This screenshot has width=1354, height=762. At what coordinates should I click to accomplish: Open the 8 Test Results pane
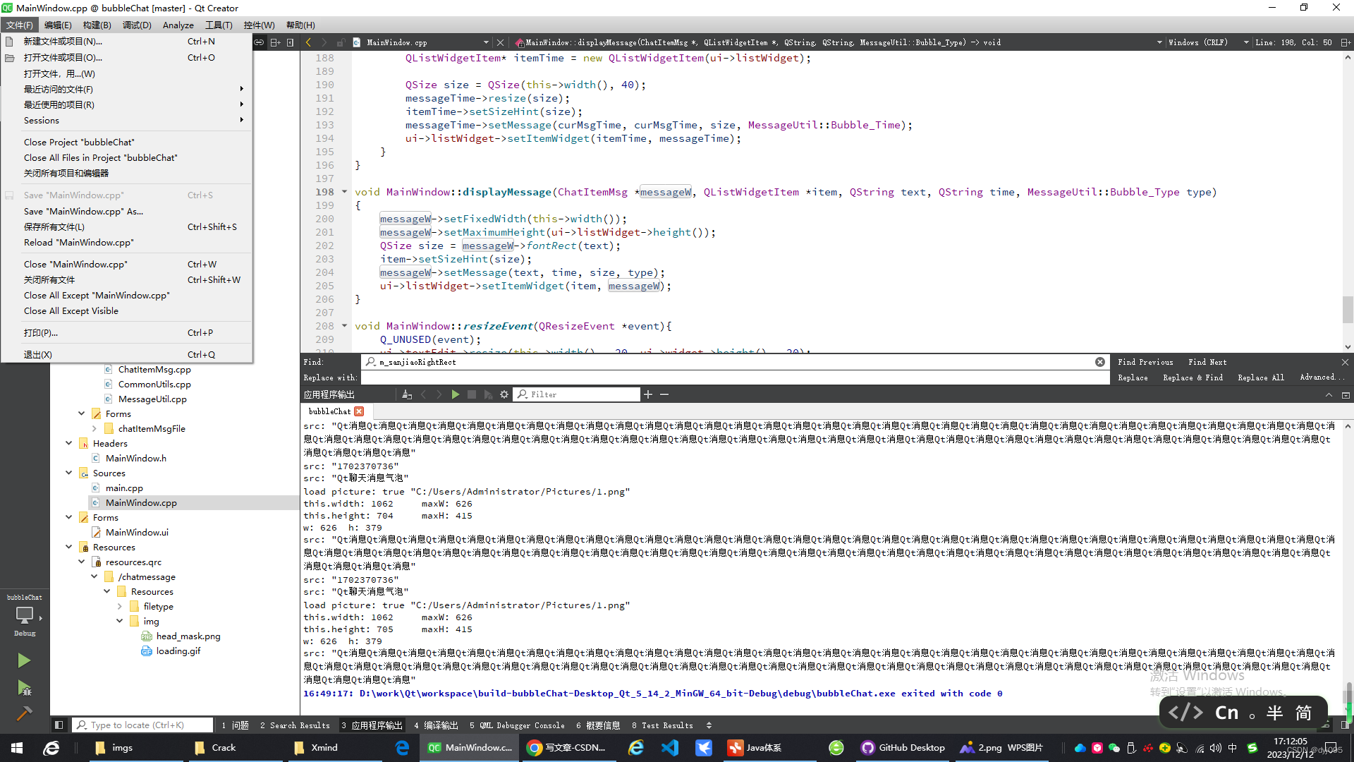point(662,725)
